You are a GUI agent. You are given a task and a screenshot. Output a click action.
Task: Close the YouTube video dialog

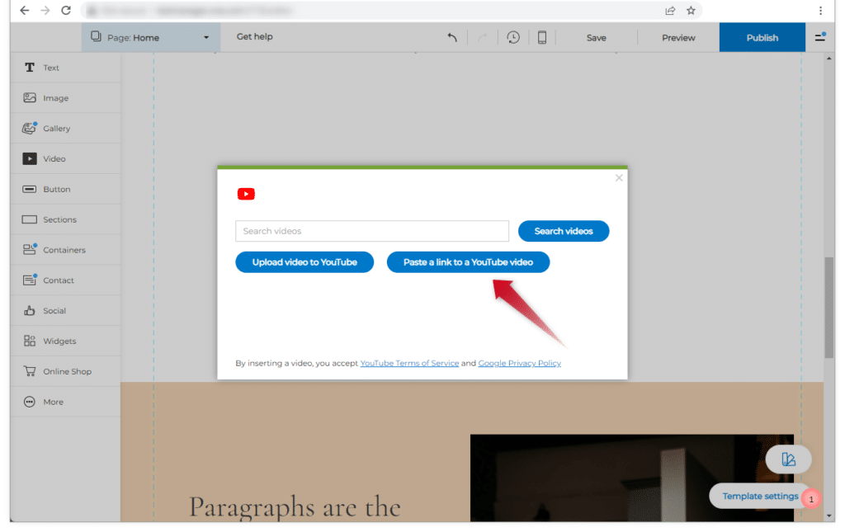[619, 177]
